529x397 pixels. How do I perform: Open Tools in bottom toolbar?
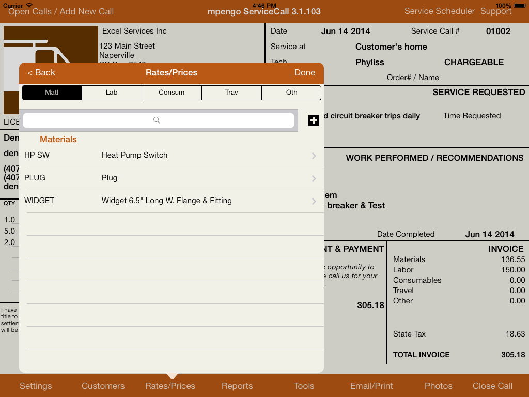[x=304, y=386]
